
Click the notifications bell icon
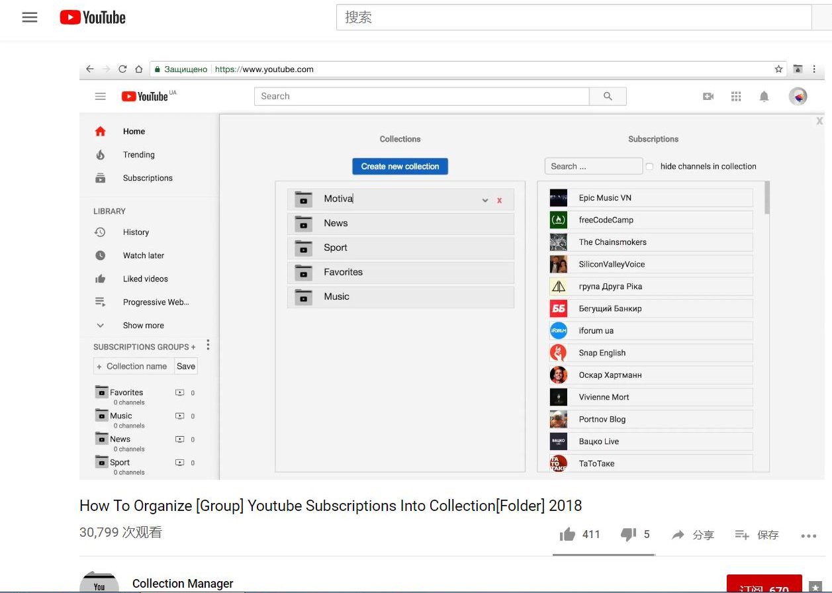pyautogui.click(x=764, y=97)
